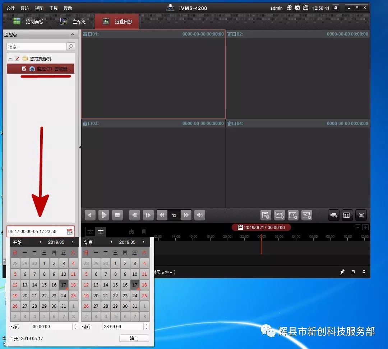Go to previous month in 结束 calendar
Viewport: 388px width, 349px height.
[111, 242]
